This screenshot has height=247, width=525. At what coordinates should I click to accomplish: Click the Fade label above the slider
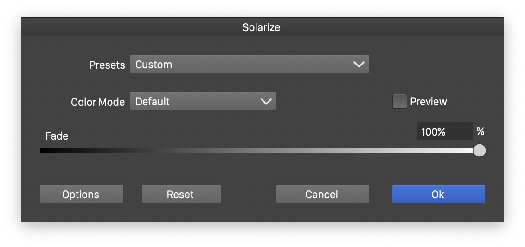(x=57, y=136)
